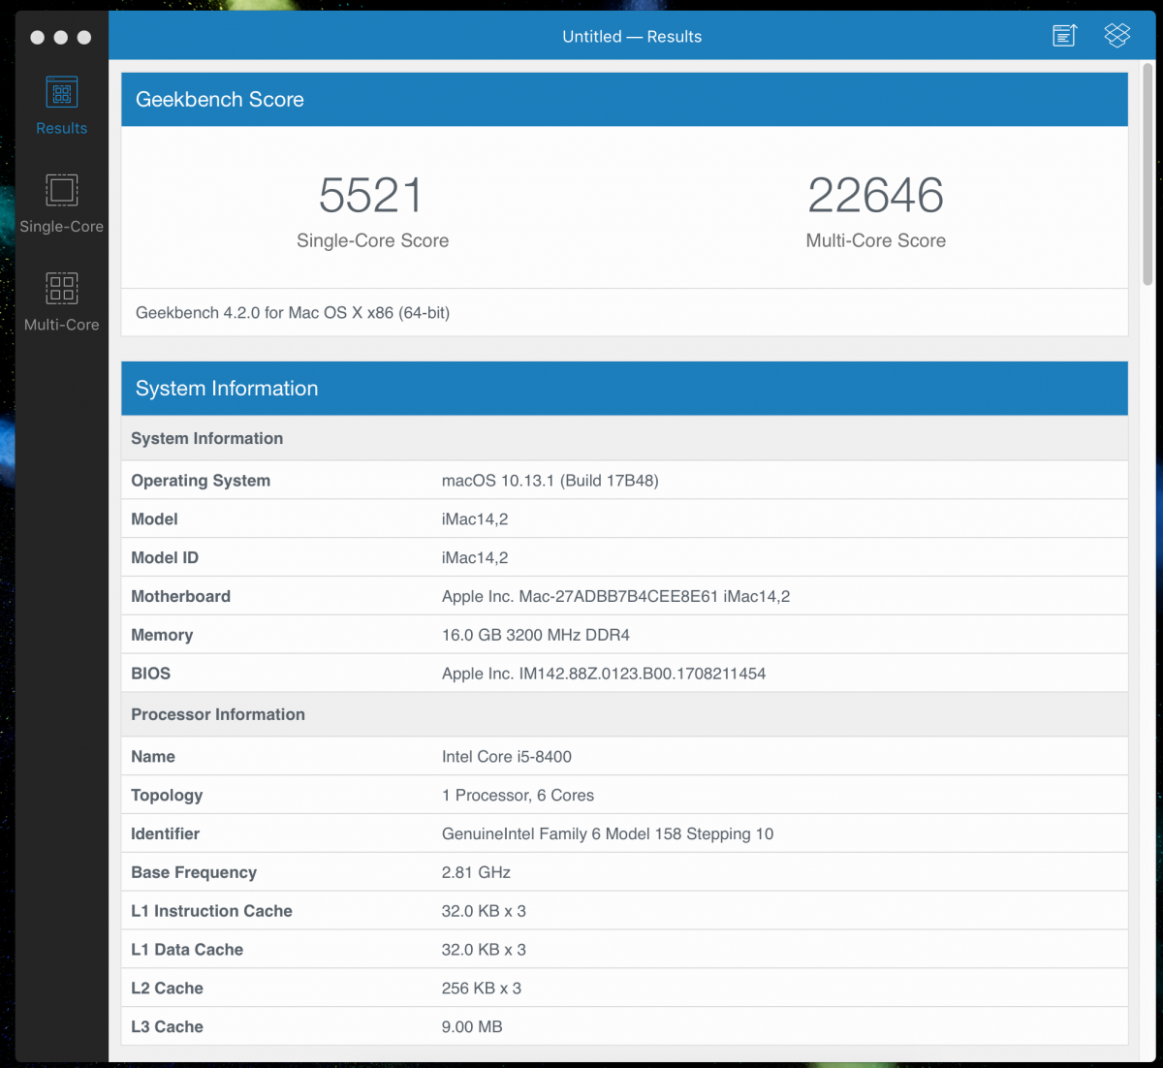This screenshot has height=1068, width=1163.
Task: Click the 'L3 Cache' row label
Action: pos(167,1027)
